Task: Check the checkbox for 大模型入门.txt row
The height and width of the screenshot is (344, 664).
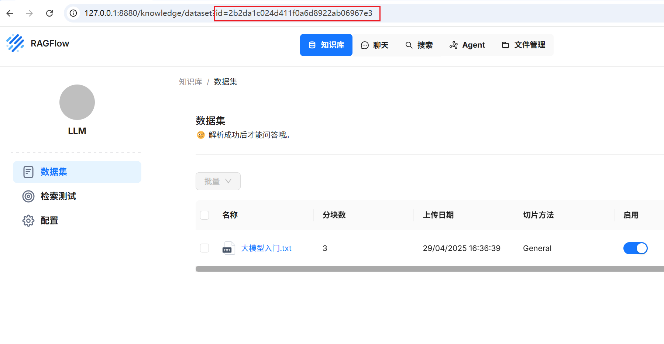Action: [x=204, y=248]
